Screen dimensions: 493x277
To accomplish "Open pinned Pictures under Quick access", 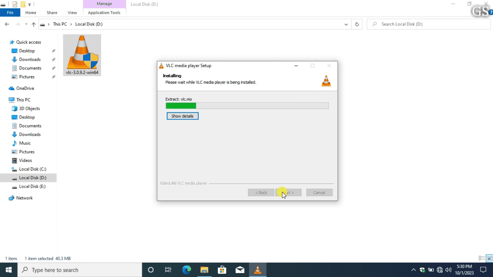I will [x=27, y=77].
